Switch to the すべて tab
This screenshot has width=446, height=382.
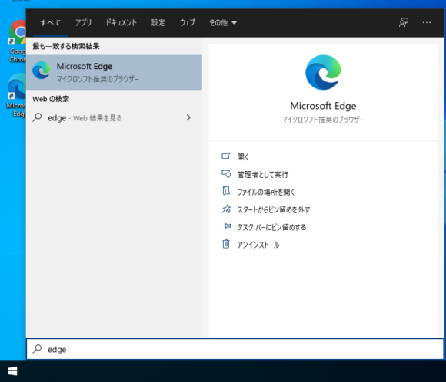[x=50, y=23]
